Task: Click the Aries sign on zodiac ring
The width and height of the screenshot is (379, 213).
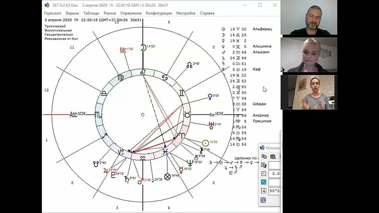Action: point(181,135)
